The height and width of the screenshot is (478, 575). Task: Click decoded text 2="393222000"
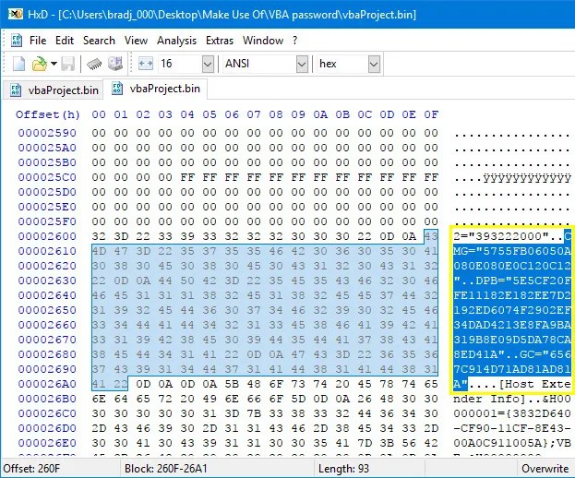point(501,236)
